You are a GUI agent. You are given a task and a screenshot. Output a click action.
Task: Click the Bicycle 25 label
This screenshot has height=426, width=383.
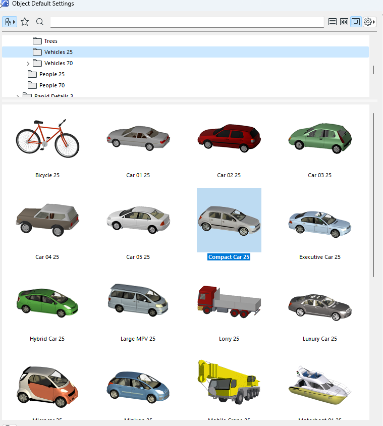47,175
